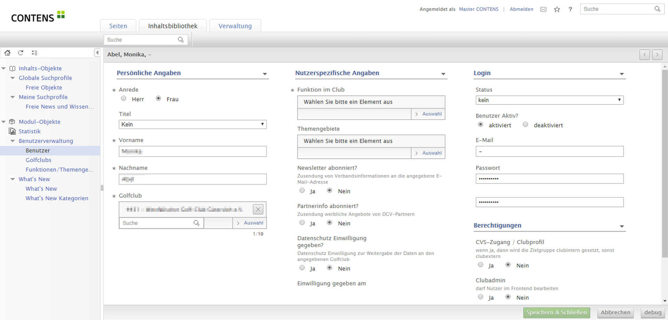668x320 pixels.
Task: Switch to the Seiten tab
Action: 118,26
